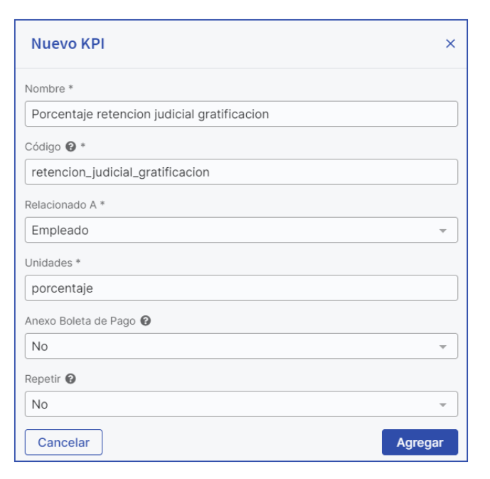
Task: Click the Anexo Boleta de Pago label
Action: pyautogui.click(x=80, y=321)
